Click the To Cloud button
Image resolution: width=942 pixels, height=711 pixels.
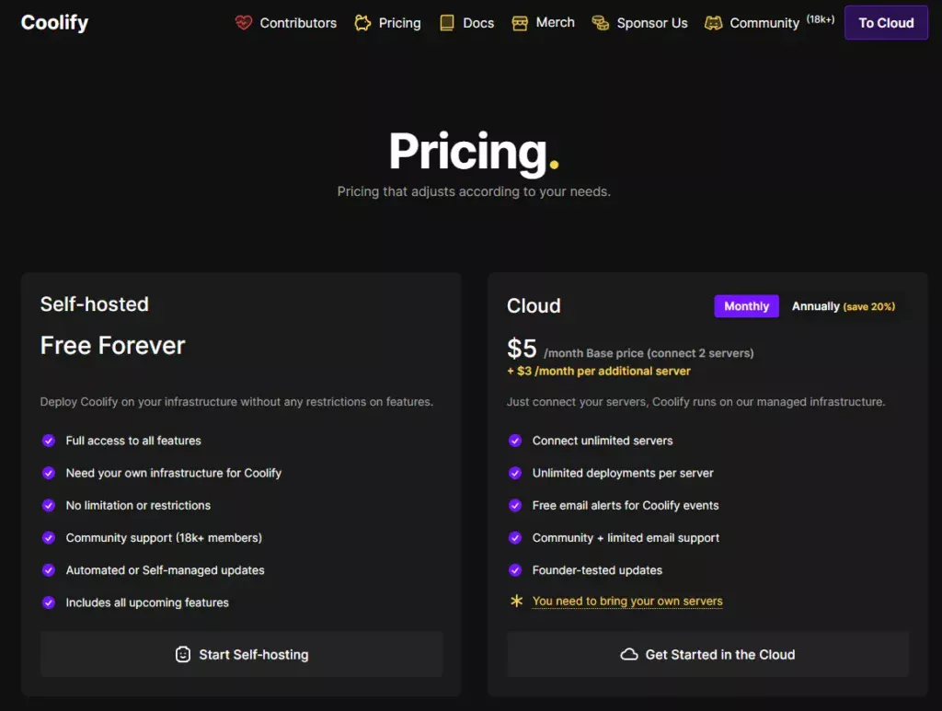[x=885, y=22]
